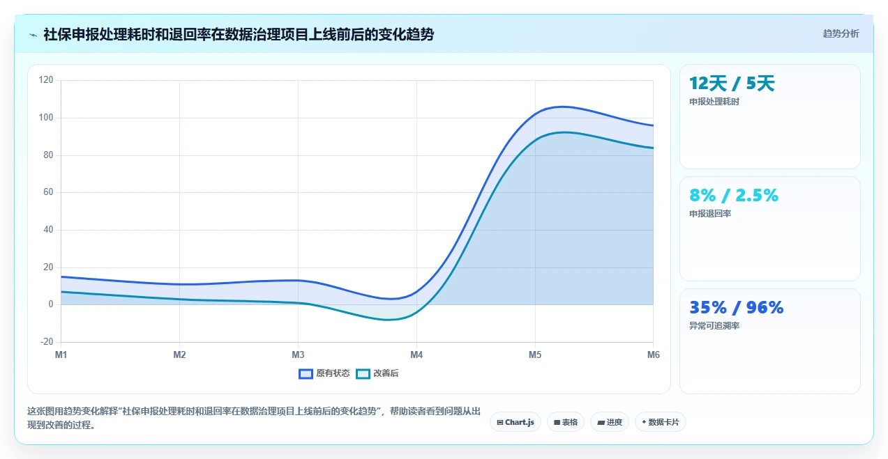The height and width of the screenshot is (459, 888).
Task: Toggle the 原有状态 legend swatch
Action: click(x=306, y=373)
